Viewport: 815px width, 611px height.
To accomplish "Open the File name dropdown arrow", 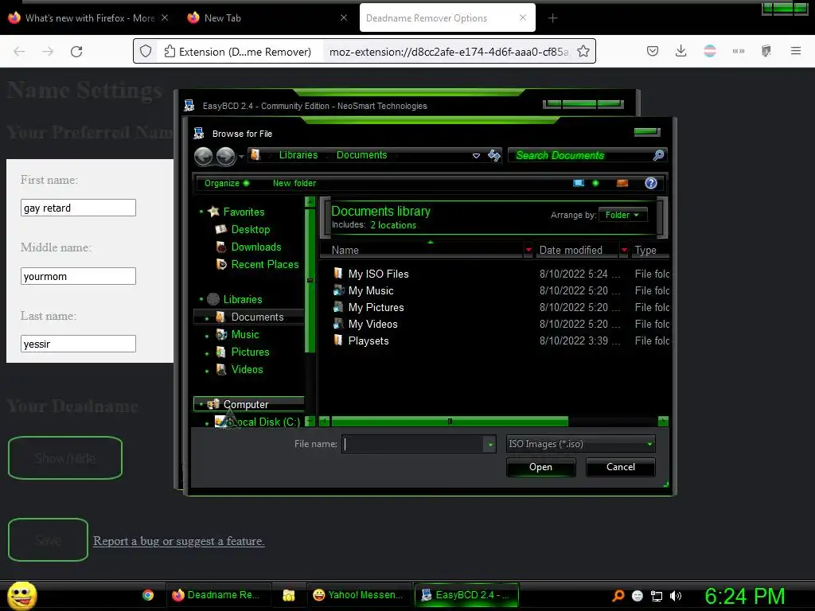I will coord(489,444).
